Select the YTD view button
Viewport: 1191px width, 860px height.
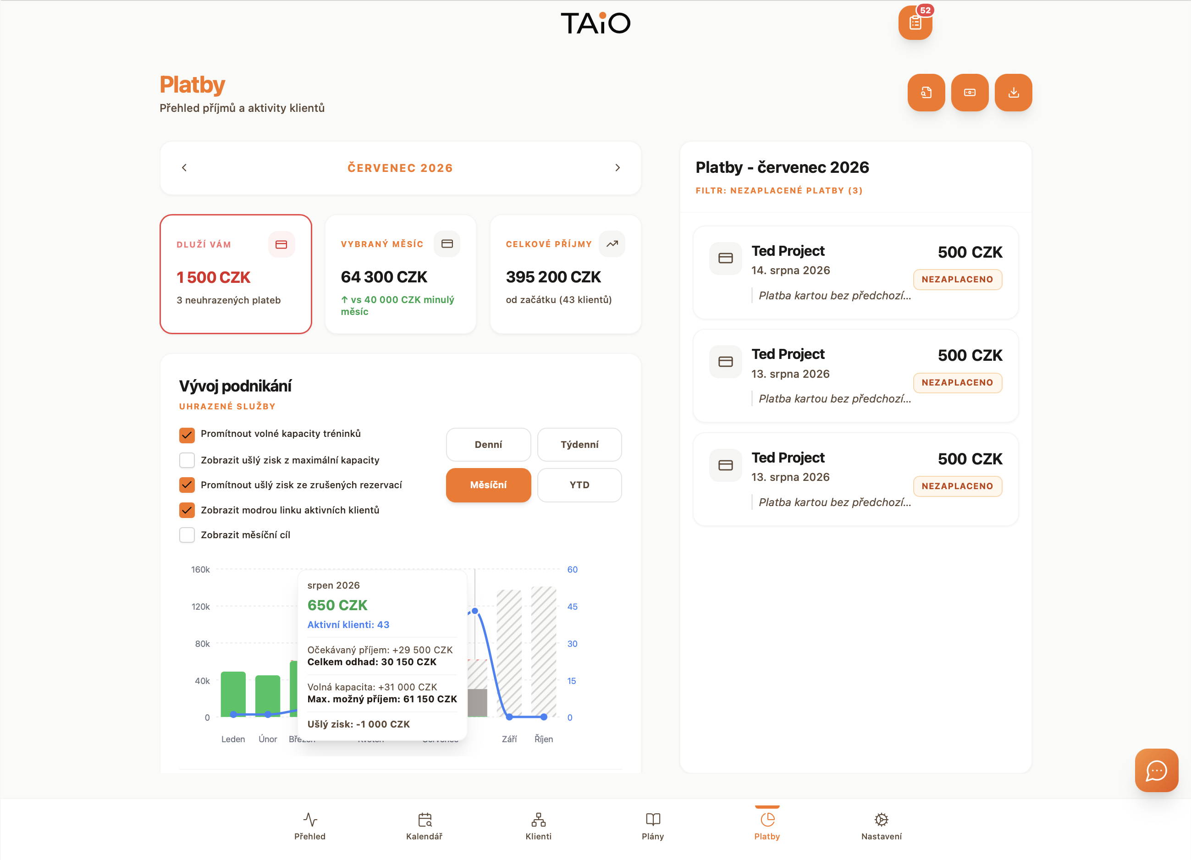(x=579, y=485)
